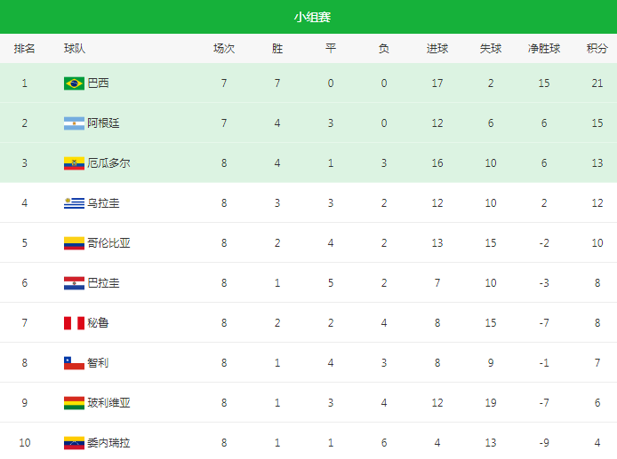Select the 小组赛 tab header
The image size is (617, 459).
[312, 17]
